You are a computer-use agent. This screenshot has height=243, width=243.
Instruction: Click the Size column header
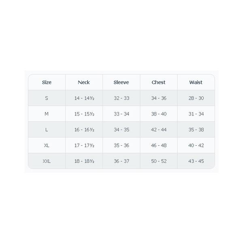[47, 82]
